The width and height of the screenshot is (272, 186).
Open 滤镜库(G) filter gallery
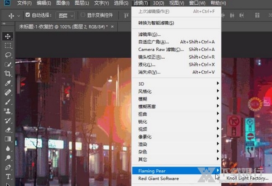[x=176, y=34]
